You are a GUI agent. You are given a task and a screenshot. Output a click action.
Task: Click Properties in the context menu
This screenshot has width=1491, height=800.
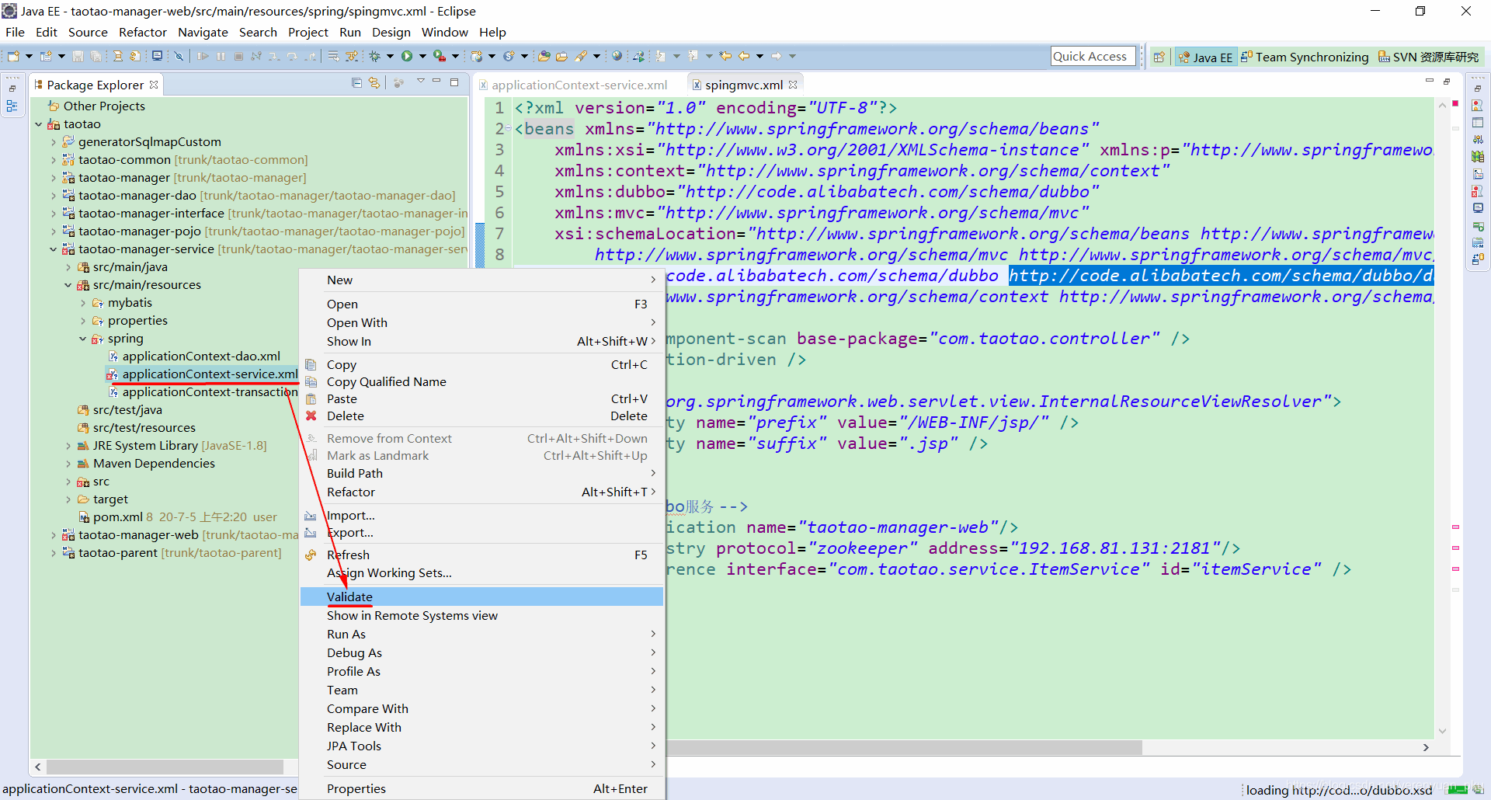point(481,788)
